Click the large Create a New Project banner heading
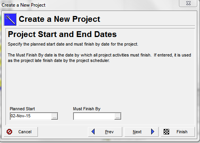200x143 pixels. pos(59,19)
